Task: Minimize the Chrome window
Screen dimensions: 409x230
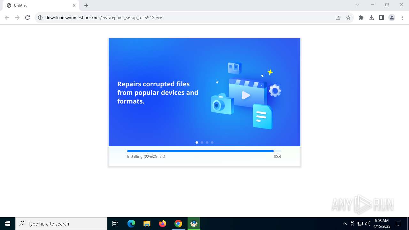Action: (372, 4)
